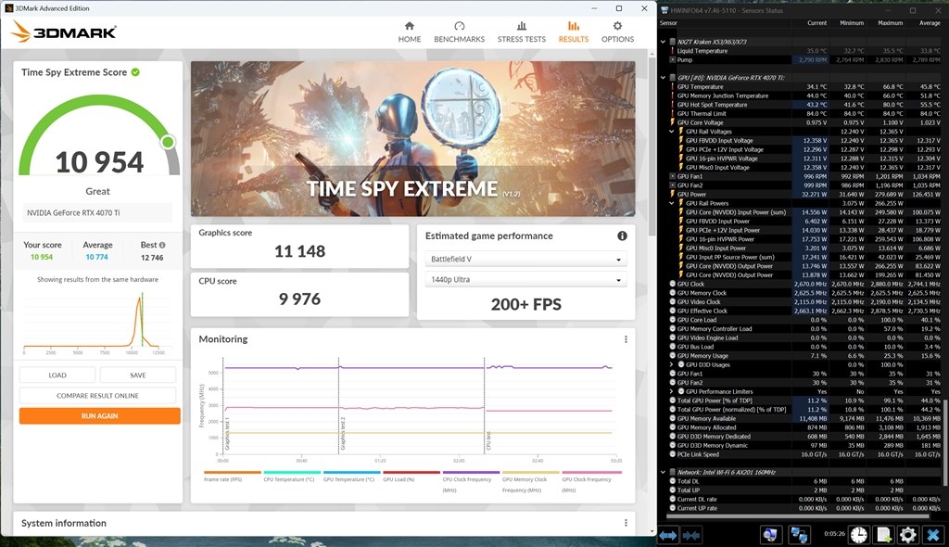Collapse the GPU [#0] NVIDIA GeForce RTX 4070 Ti group
Screen dimensions: 949x547
(x=664, y=78)
